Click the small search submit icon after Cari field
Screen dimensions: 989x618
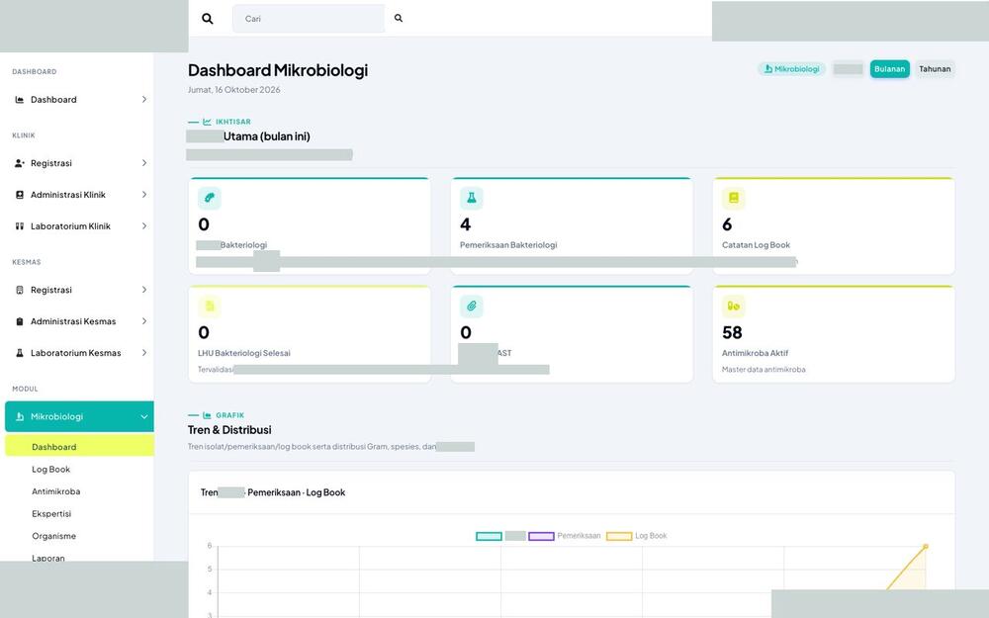[399, 18]
